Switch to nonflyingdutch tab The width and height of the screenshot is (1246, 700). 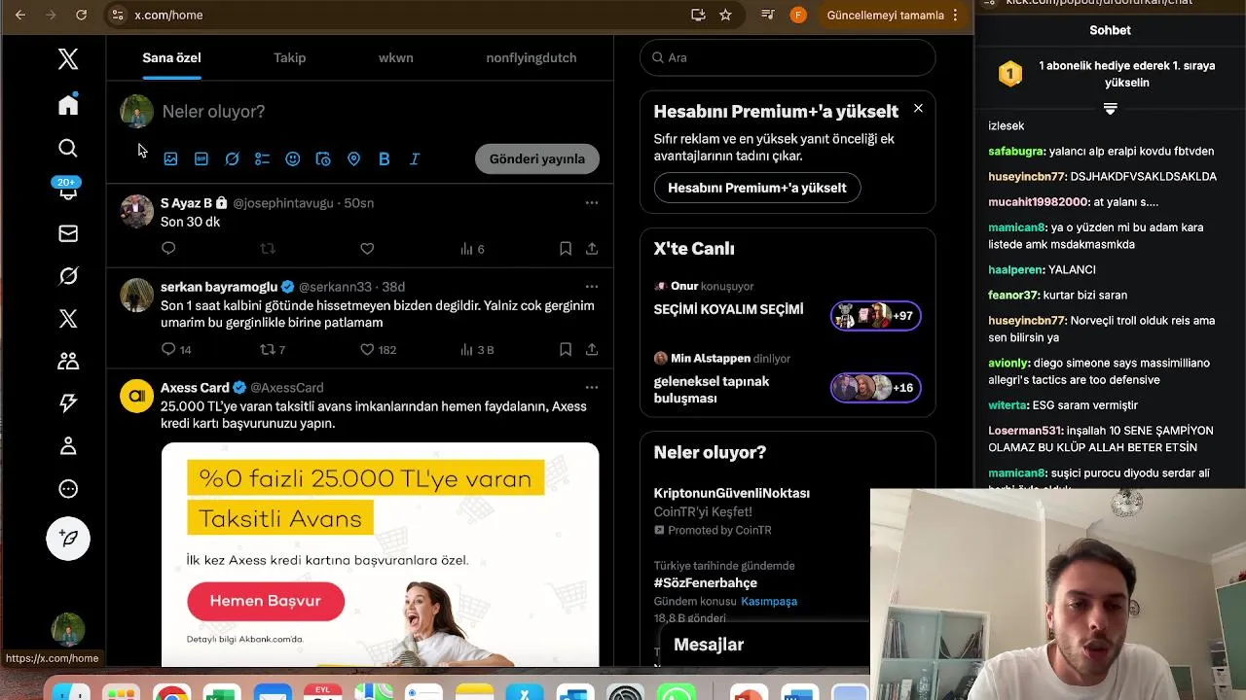(x=531, y=57)
